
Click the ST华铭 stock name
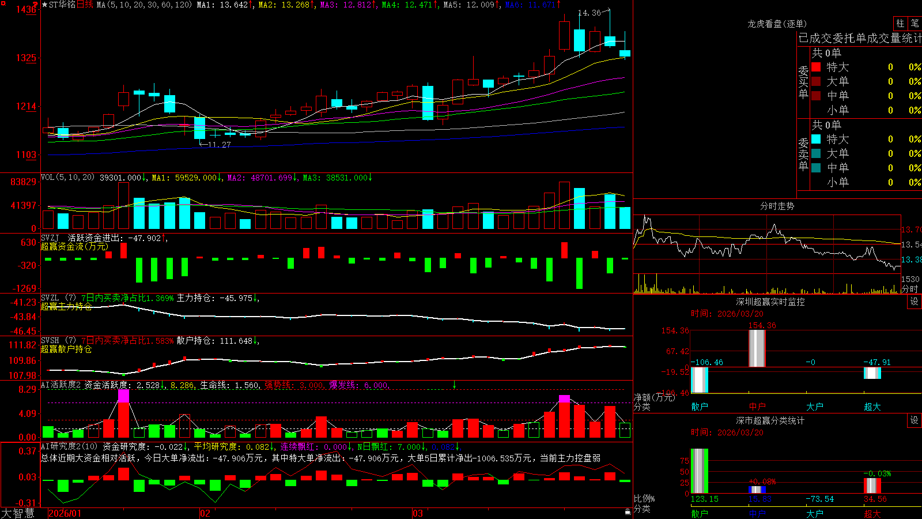(x=62, y=5)
